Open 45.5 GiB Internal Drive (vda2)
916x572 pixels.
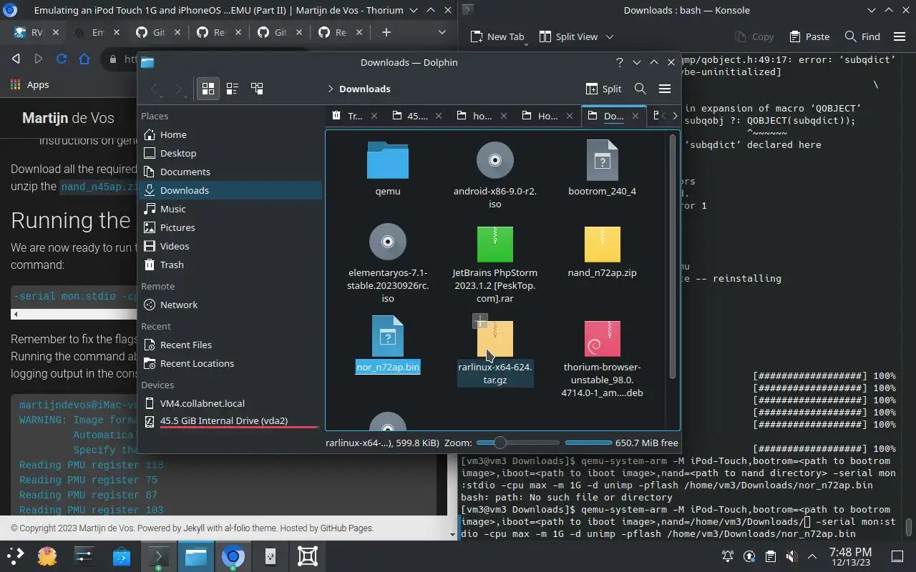(230, 421)
